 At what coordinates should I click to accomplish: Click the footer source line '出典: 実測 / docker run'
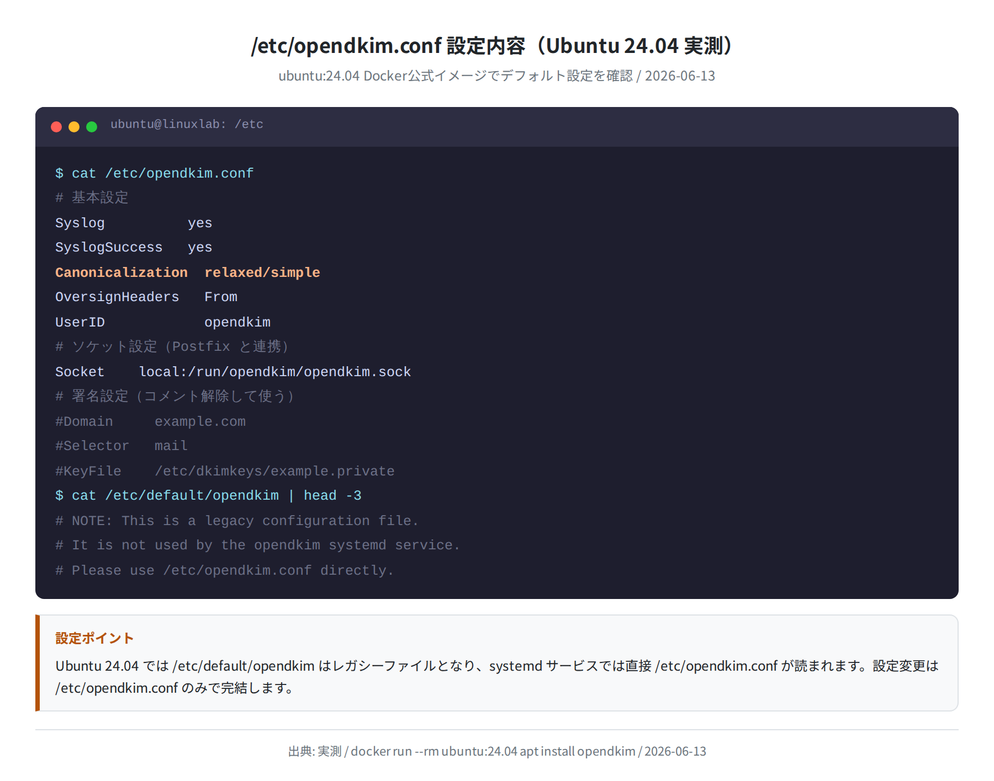(x=497, y=751)
